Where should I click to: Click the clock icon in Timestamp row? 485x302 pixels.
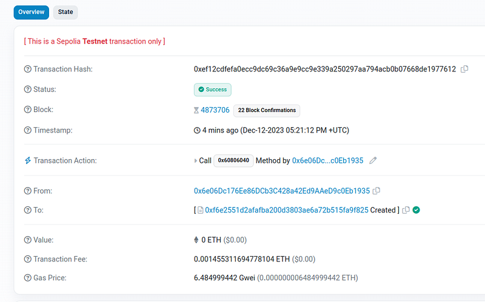[197, 130]
